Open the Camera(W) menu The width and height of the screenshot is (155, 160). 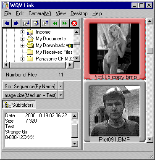pyautogui.click(x=40, y=13)
